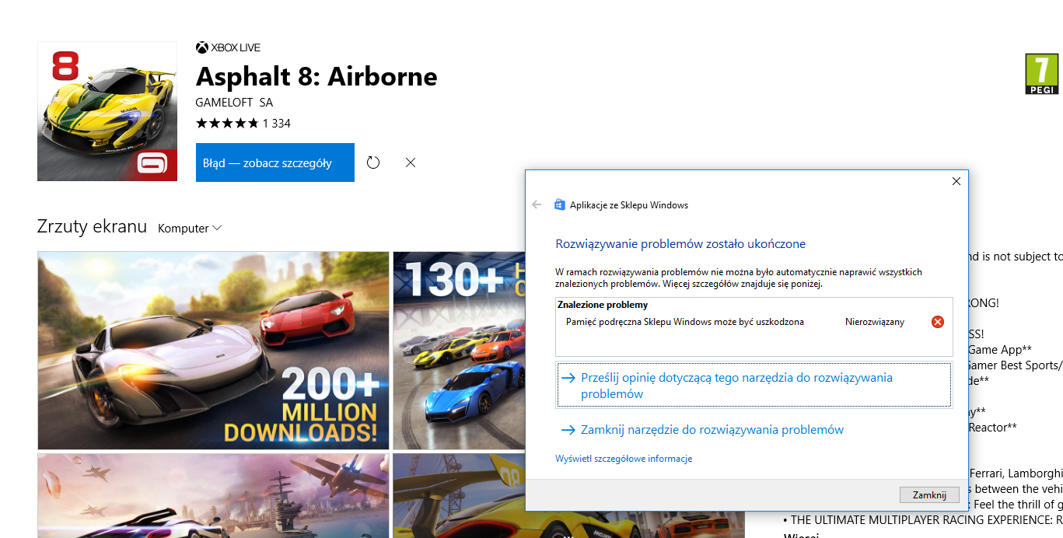Click the Asphalt 8: Airborne title

coord(316,76)
